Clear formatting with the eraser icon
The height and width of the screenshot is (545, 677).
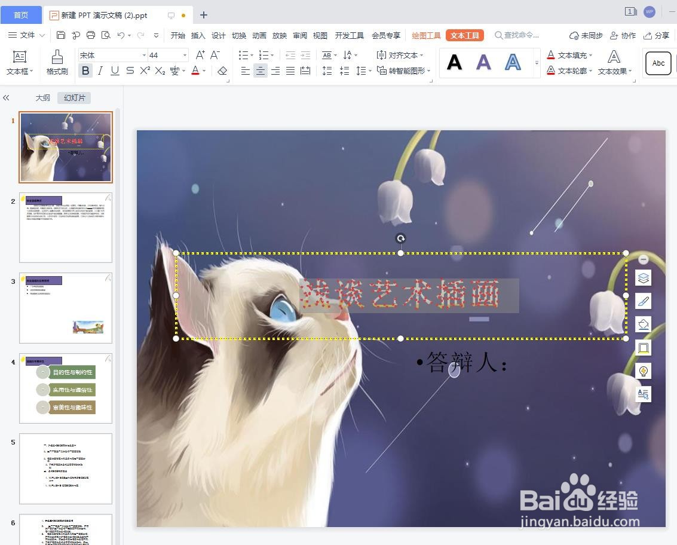point(222,71)
